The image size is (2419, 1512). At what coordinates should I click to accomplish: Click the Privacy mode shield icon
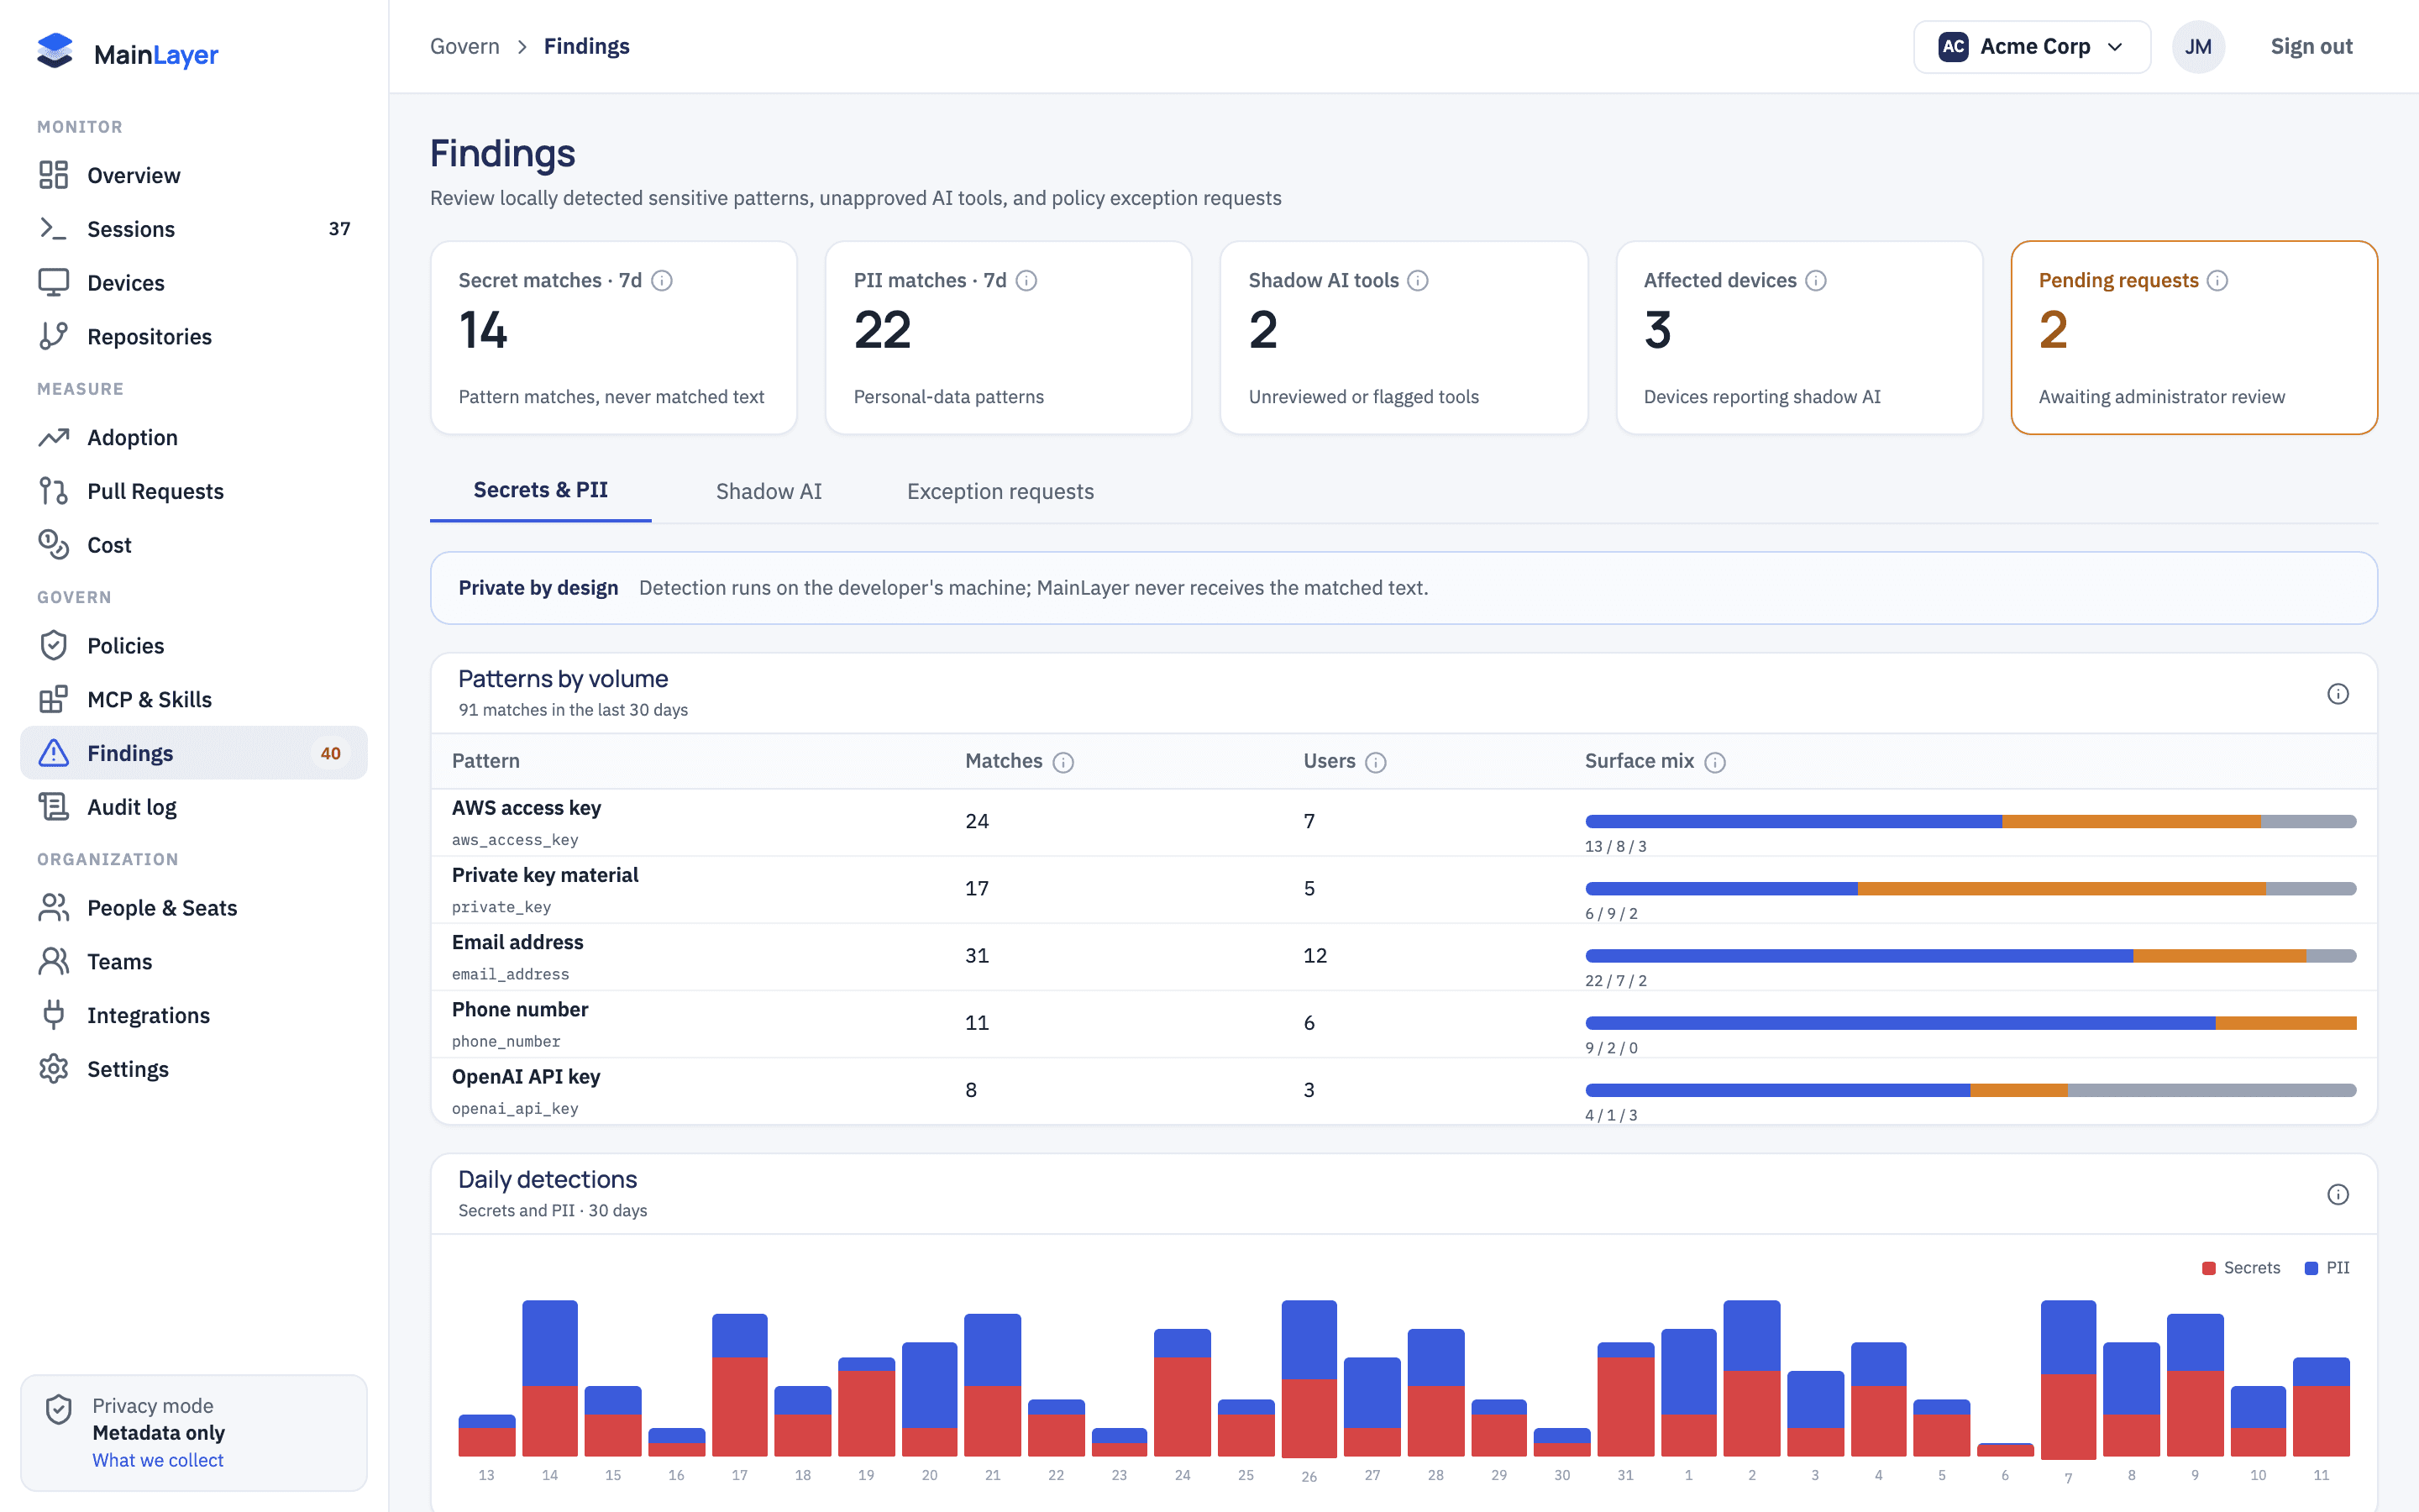[59, 1409]
